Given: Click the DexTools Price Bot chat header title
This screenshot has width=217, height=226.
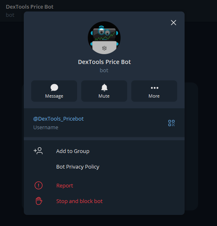Looking at the screenshot, I should click(x=30, y=7).
